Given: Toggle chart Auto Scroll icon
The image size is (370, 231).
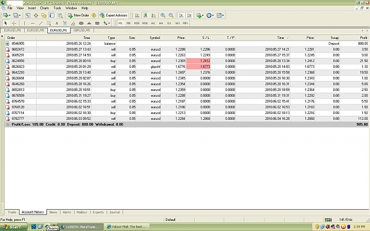Looking at the screenshot, I should coord(181,15).
